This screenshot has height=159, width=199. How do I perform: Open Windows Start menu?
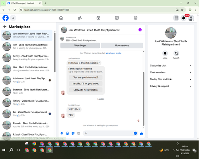click(x=4, y=150)
